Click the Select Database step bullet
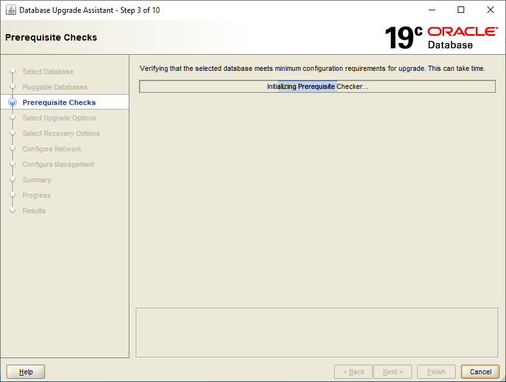The image size is (506, 382). click(x=13, y=71)
